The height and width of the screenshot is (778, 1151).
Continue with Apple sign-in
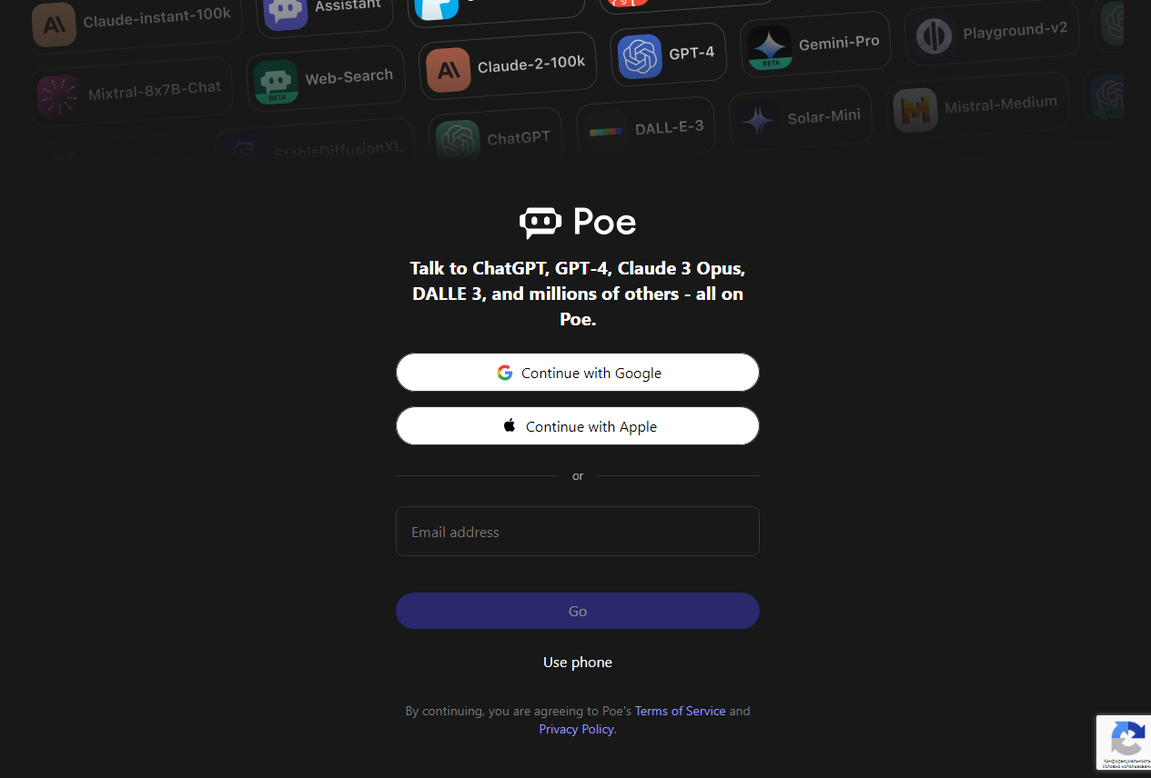click(x=578, y=426)
